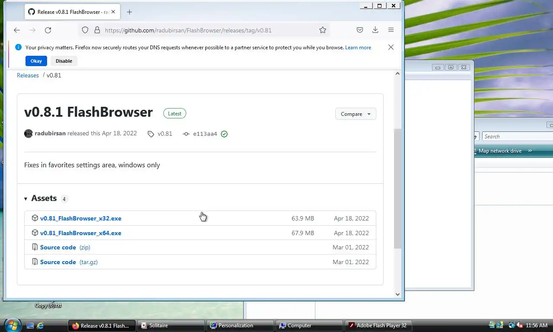Open the radubirsan author link

pos(50,133)
